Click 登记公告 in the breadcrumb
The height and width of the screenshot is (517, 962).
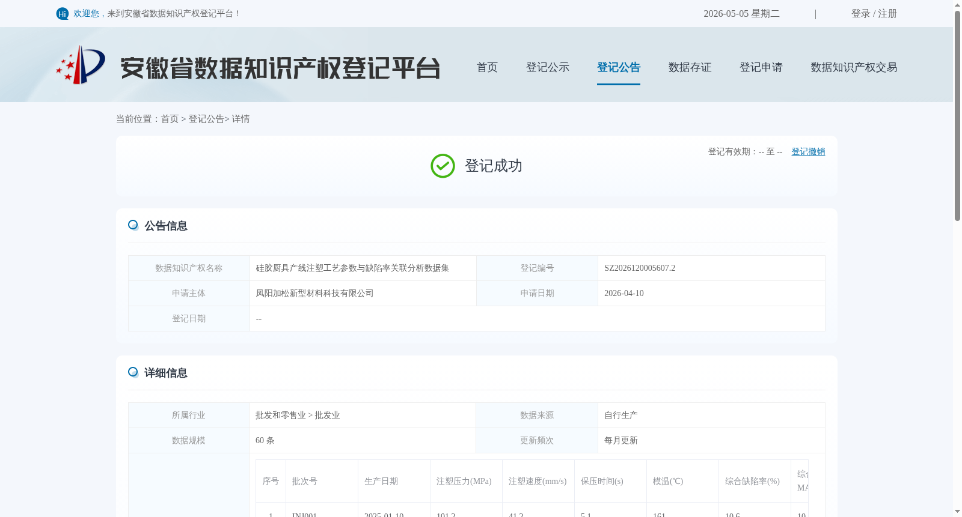click(x=206, y=119)
